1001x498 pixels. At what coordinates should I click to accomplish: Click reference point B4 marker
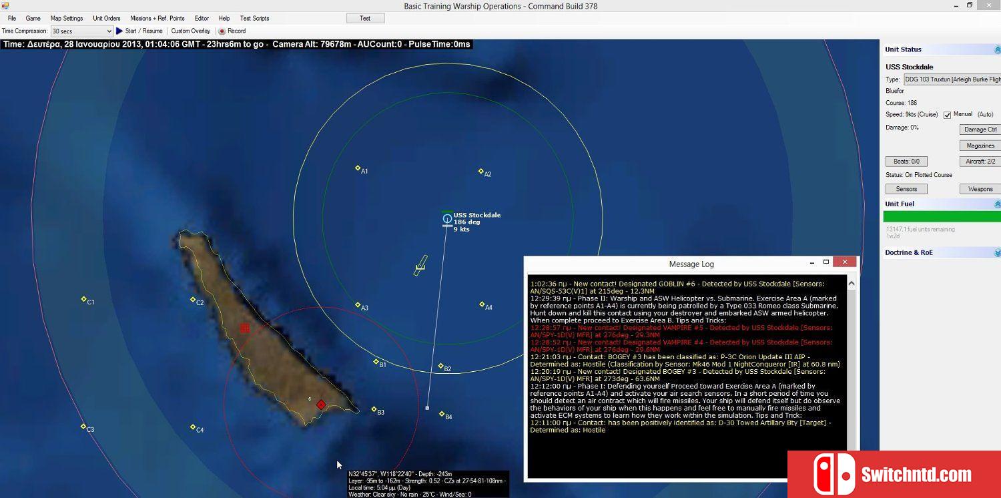pos(442,414)
